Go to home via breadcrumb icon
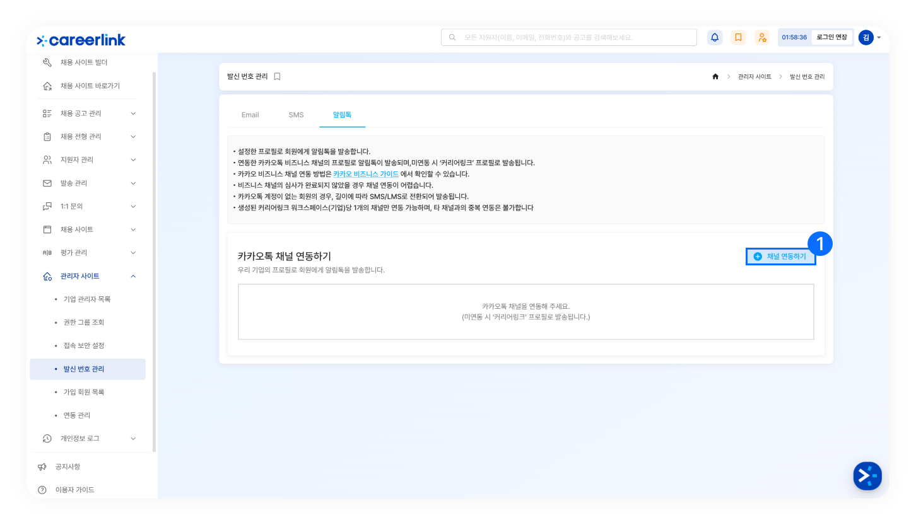The image size is (916, 525). pyautogui.click(x=715, y=76)
